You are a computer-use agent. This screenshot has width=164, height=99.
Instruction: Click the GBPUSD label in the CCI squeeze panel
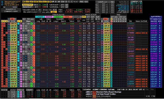(x=154, y=70)
